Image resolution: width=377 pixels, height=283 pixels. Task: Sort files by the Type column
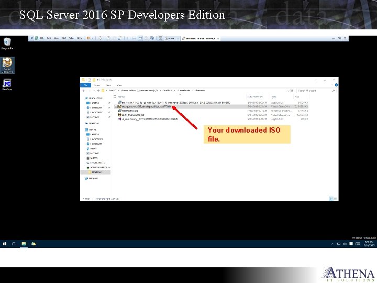tap(274, 97)
